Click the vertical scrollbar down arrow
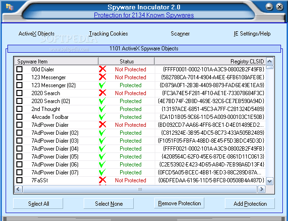Screen dimensions: 288x221 click(269, 181)
